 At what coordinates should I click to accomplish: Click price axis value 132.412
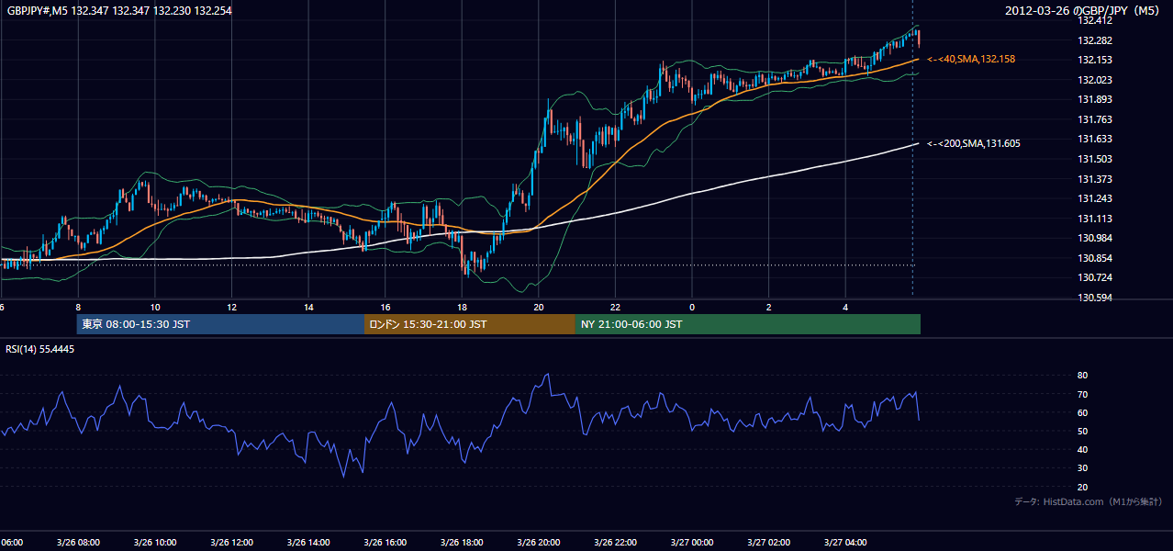click(1094, 20)
